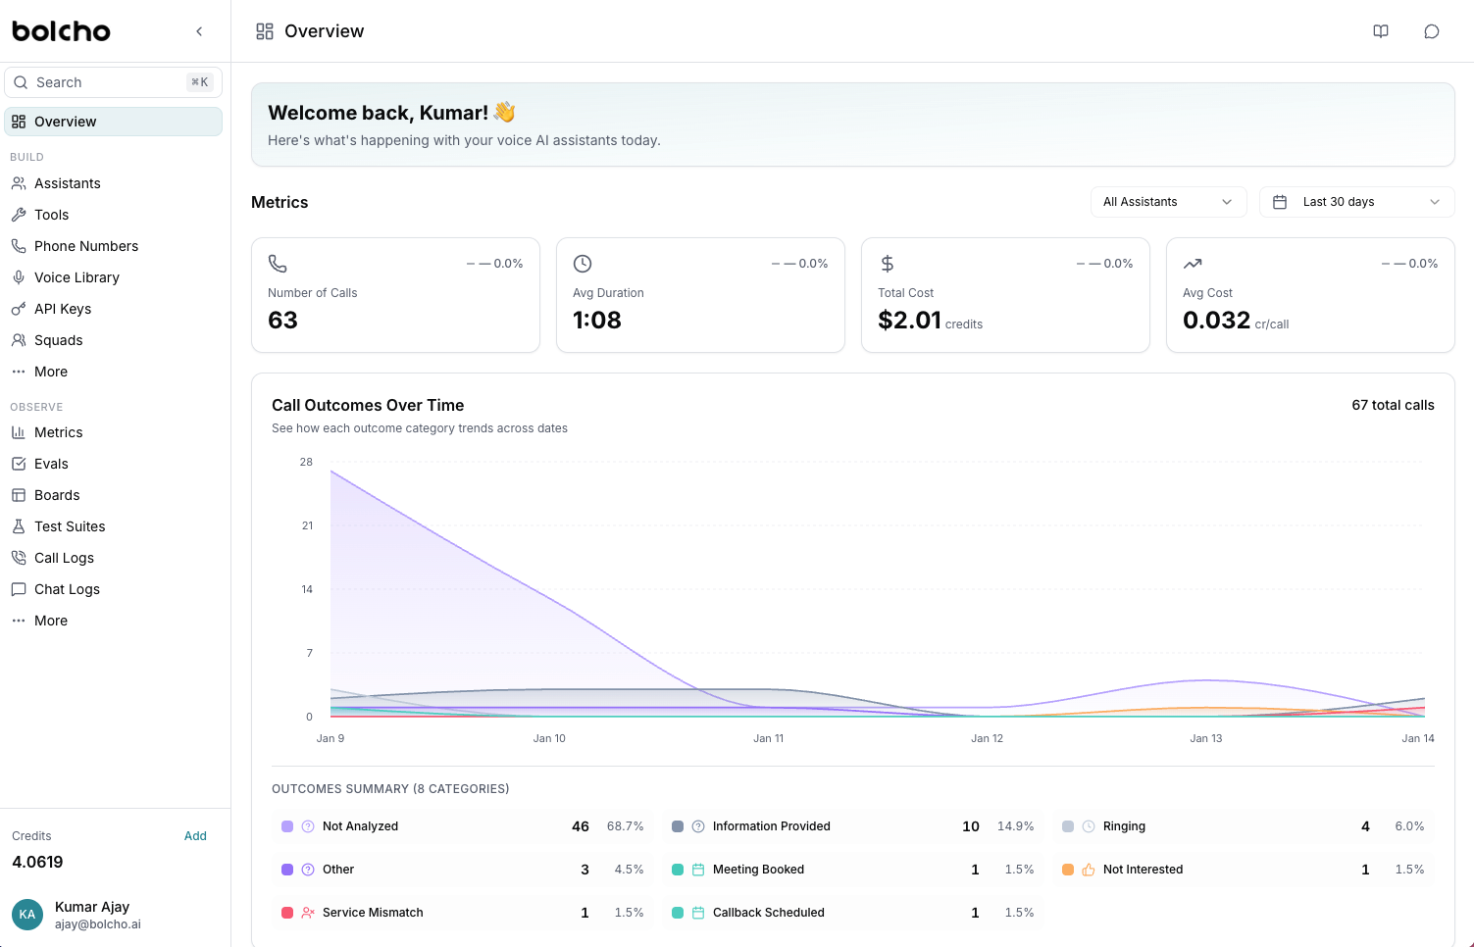Viewport: 1474px width, 947px height.
Task: Click the Test Suites flask icon
Action: pyautogui.click(x=19, y=526)
